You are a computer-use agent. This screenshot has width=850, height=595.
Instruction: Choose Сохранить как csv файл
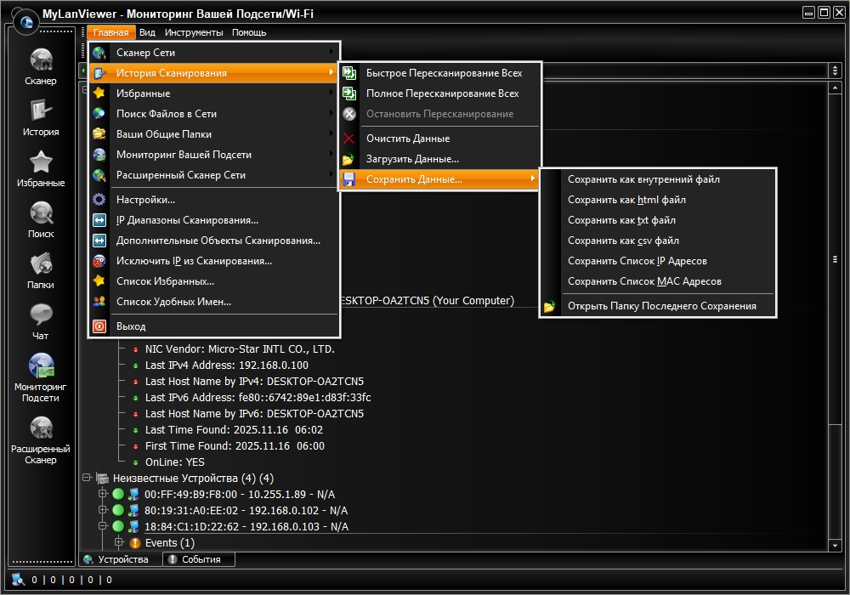pyautogui.click(x=658, y=241)
